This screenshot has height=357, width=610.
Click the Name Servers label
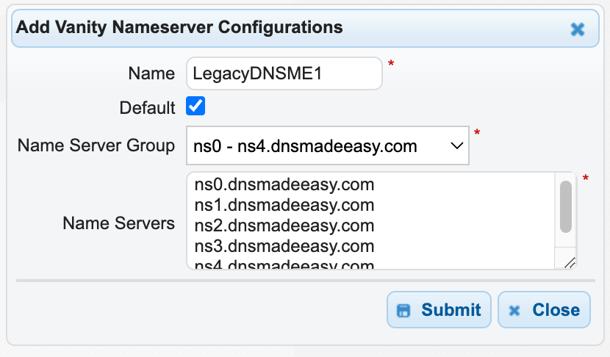(x=118, y=223)
